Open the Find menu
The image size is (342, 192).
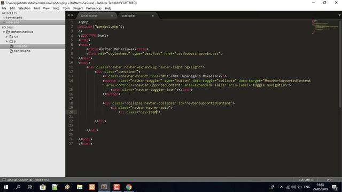[37, 8]
